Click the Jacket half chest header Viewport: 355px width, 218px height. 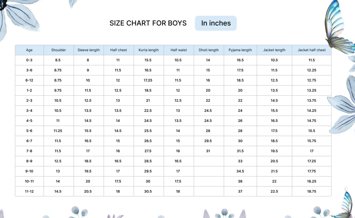311,50
